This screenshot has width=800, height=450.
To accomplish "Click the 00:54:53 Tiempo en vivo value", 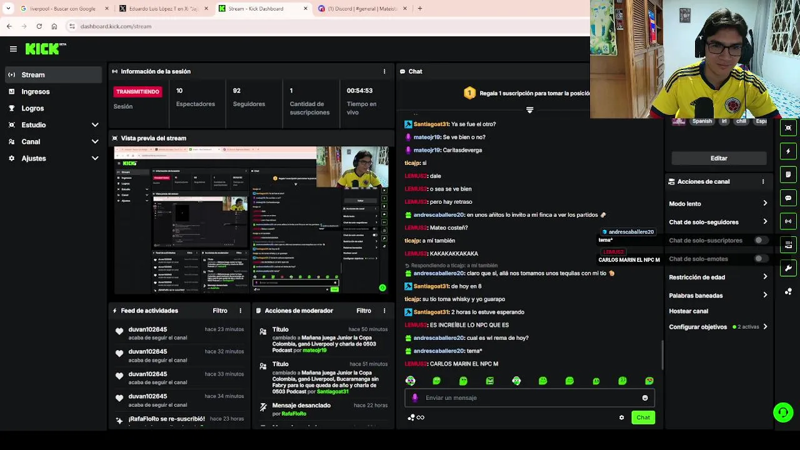I will point(359,91).
